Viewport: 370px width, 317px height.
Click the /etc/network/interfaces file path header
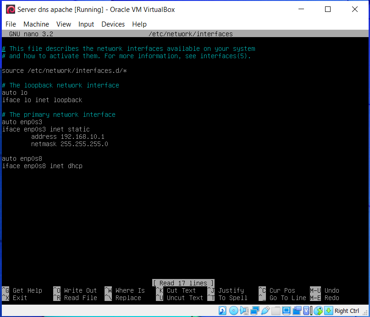point(191,34)
